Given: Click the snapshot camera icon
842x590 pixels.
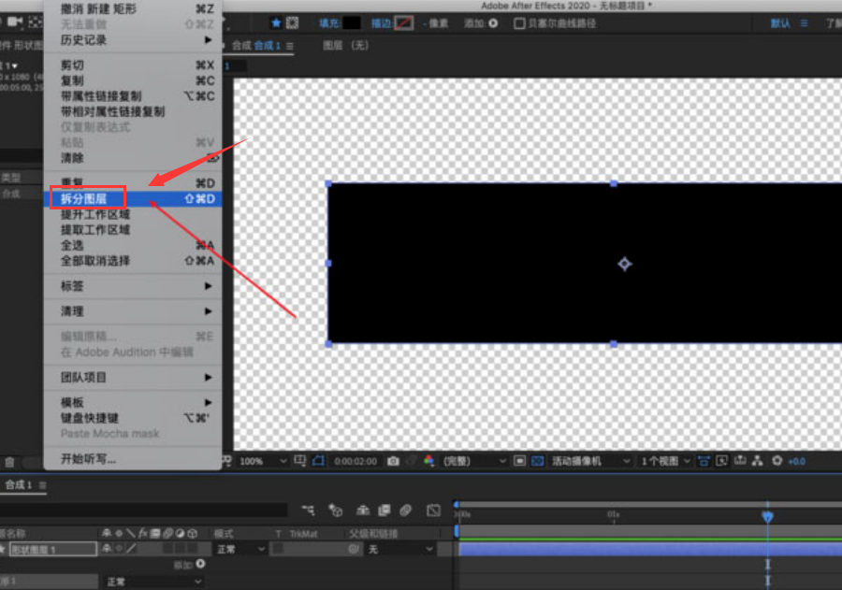Looking at the screenshot, I should coord(393,461).
